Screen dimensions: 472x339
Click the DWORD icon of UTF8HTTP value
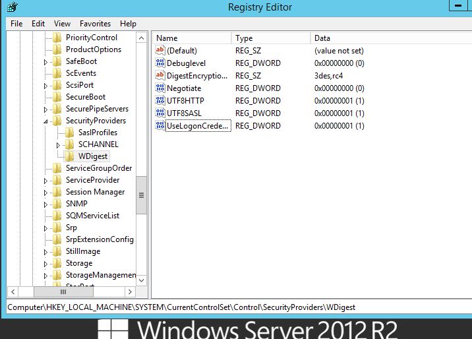160,100
